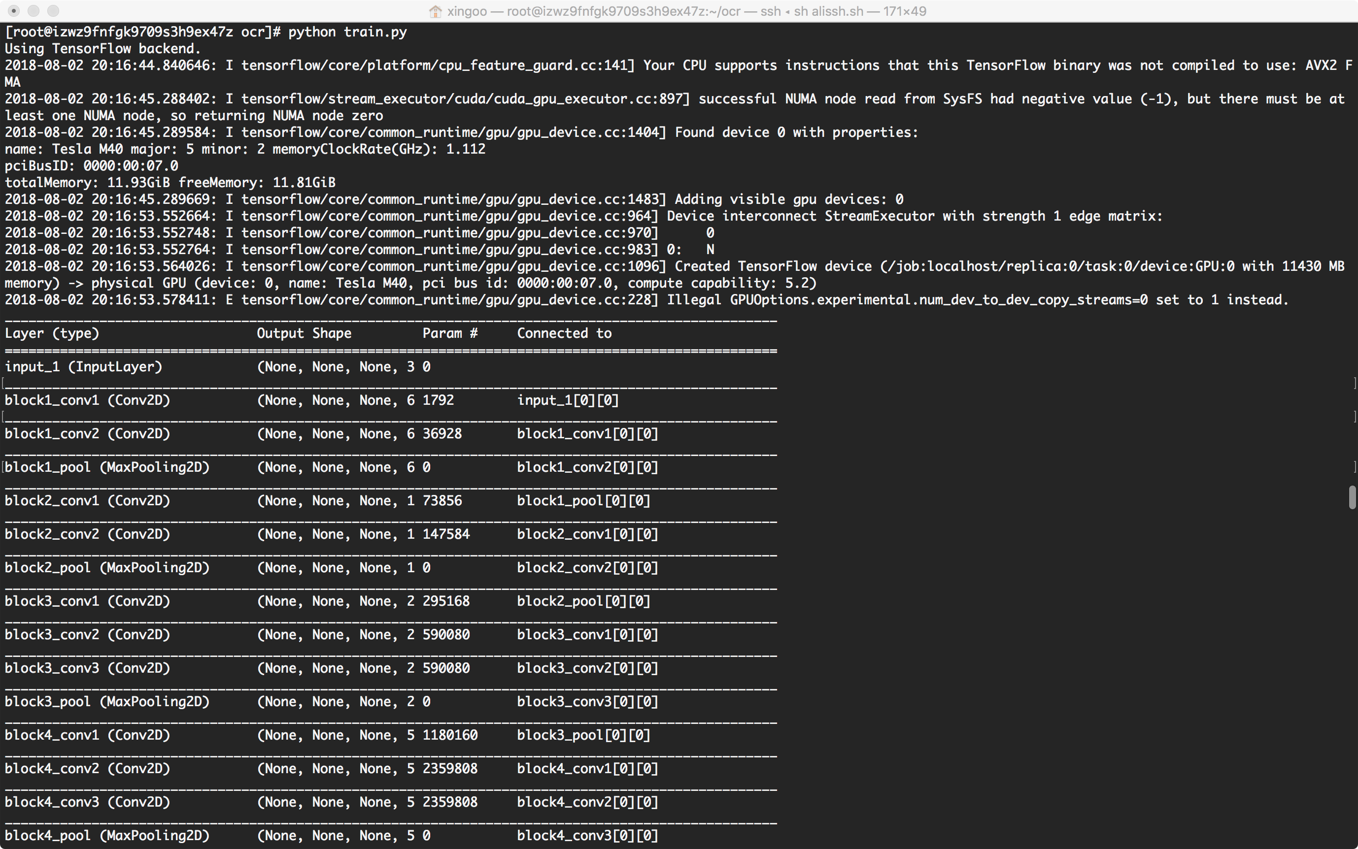
Task: Click param count 1792
Action: click(x=438, y=400)
